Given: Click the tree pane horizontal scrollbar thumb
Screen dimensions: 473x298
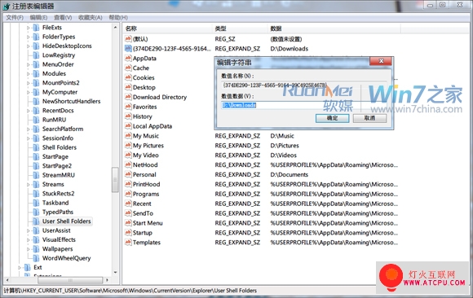Looking at the screenshot, I should tap(70, 280).
